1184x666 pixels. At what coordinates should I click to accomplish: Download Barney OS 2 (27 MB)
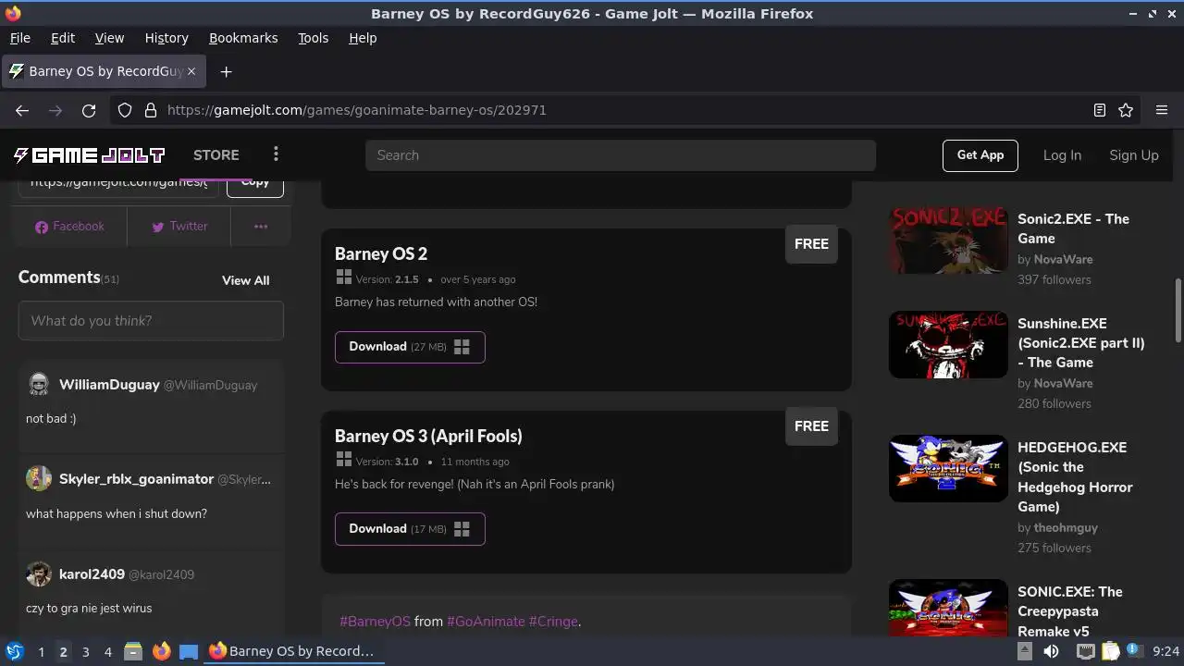point(410,347)
